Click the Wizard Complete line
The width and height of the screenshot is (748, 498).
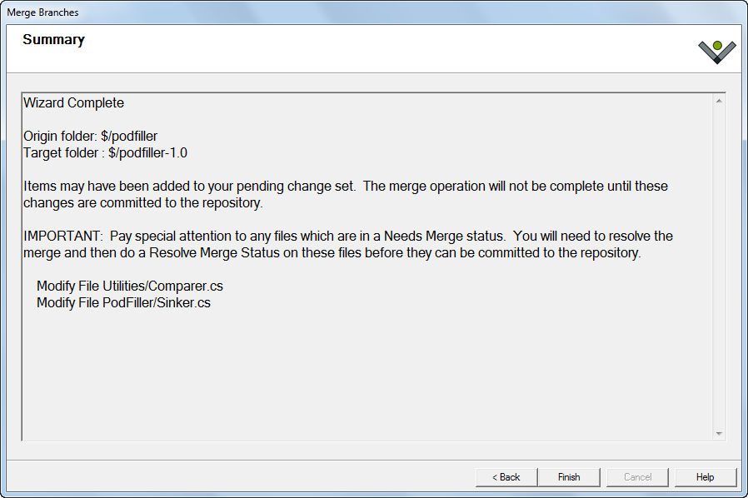[x=73, y=103]
